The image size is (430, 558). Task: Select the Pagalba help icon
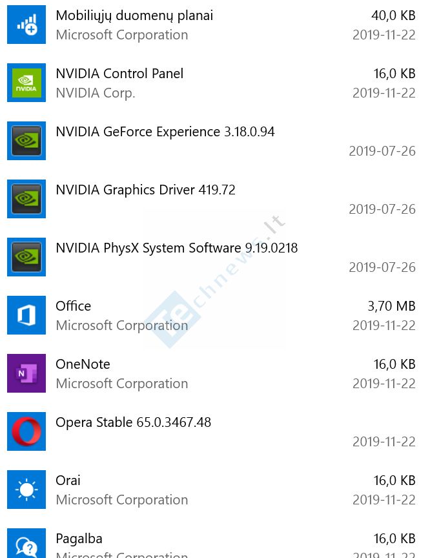26,543
